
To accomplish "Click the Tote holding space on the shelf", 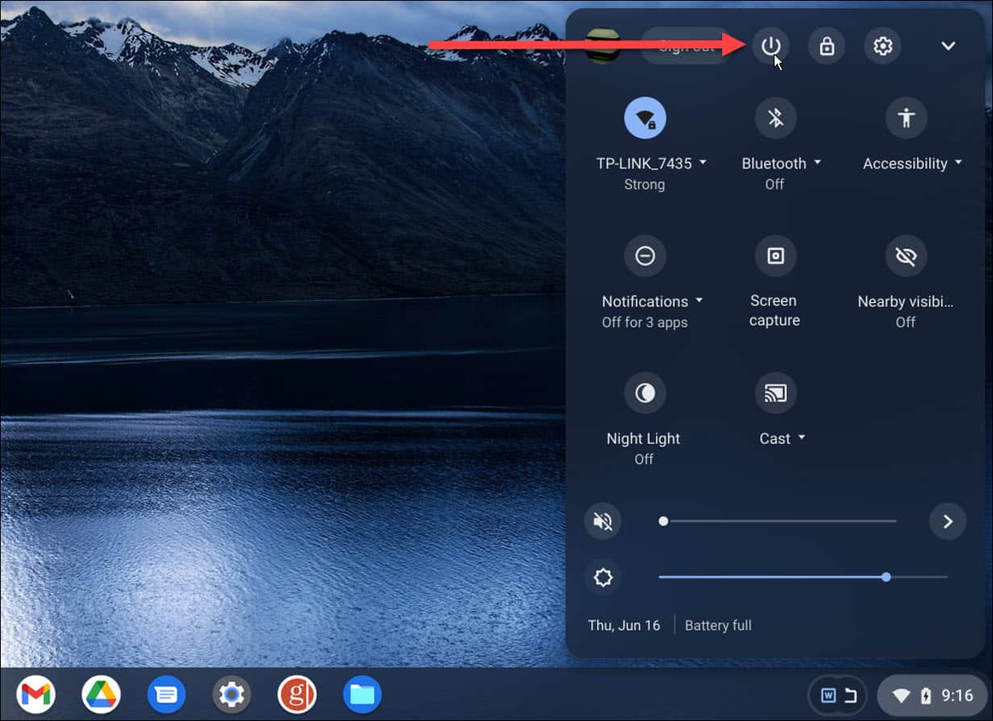I will 837,695.
